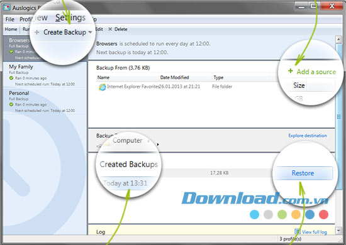Image resolution: width=346 pixels, height=245 pixels.
Task: Open the Create Backup dropdown arrow
Action: pos(90,32)
